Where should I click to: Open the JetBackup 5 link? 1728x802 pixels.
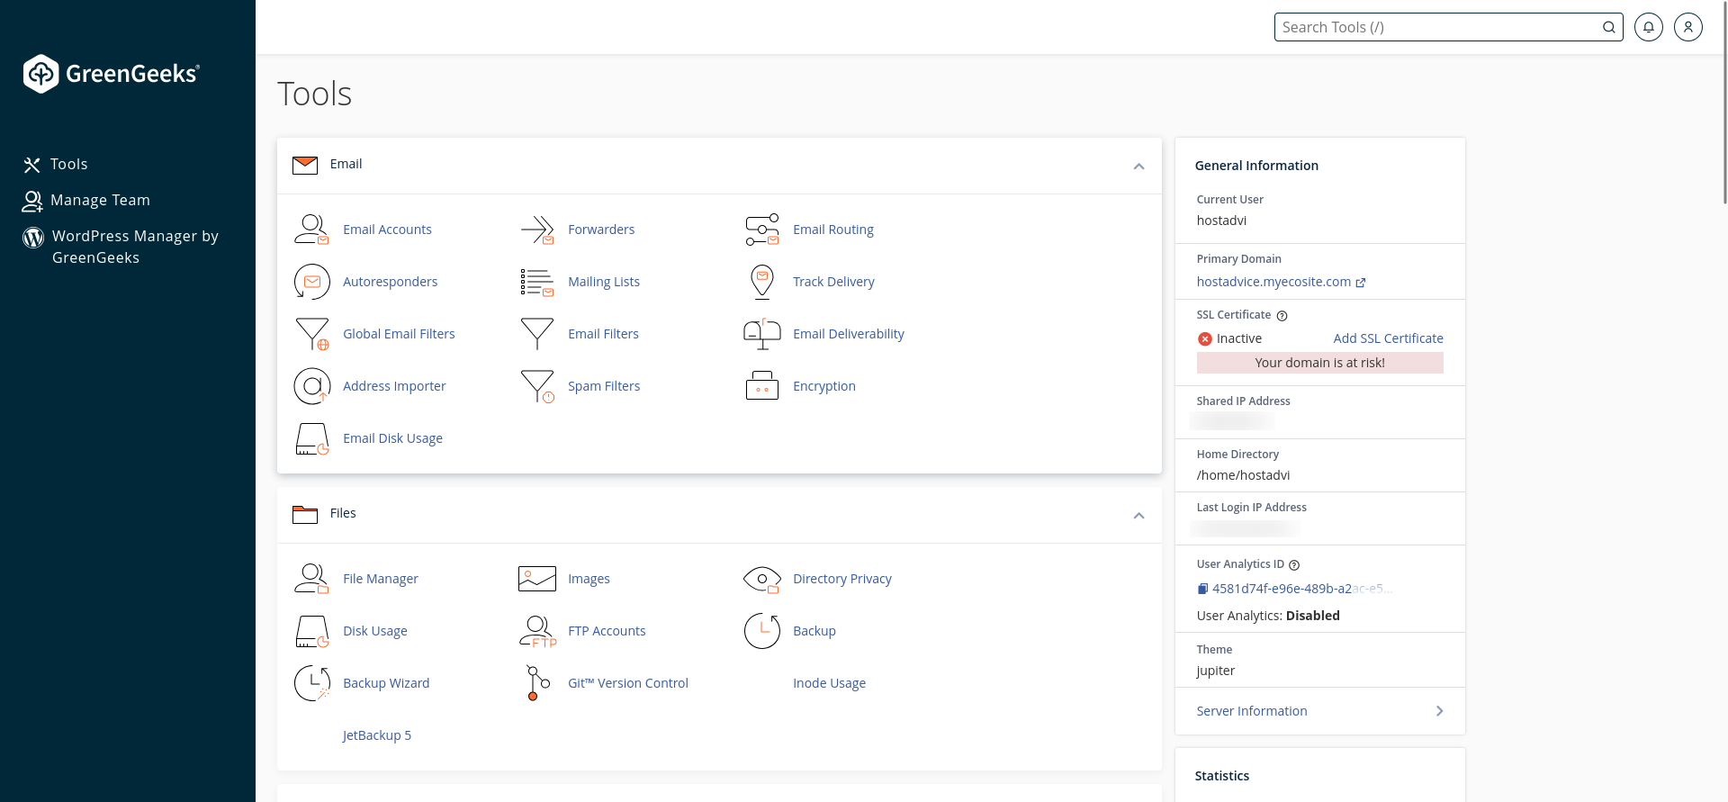pyautogui.click(x=377, y=735)
